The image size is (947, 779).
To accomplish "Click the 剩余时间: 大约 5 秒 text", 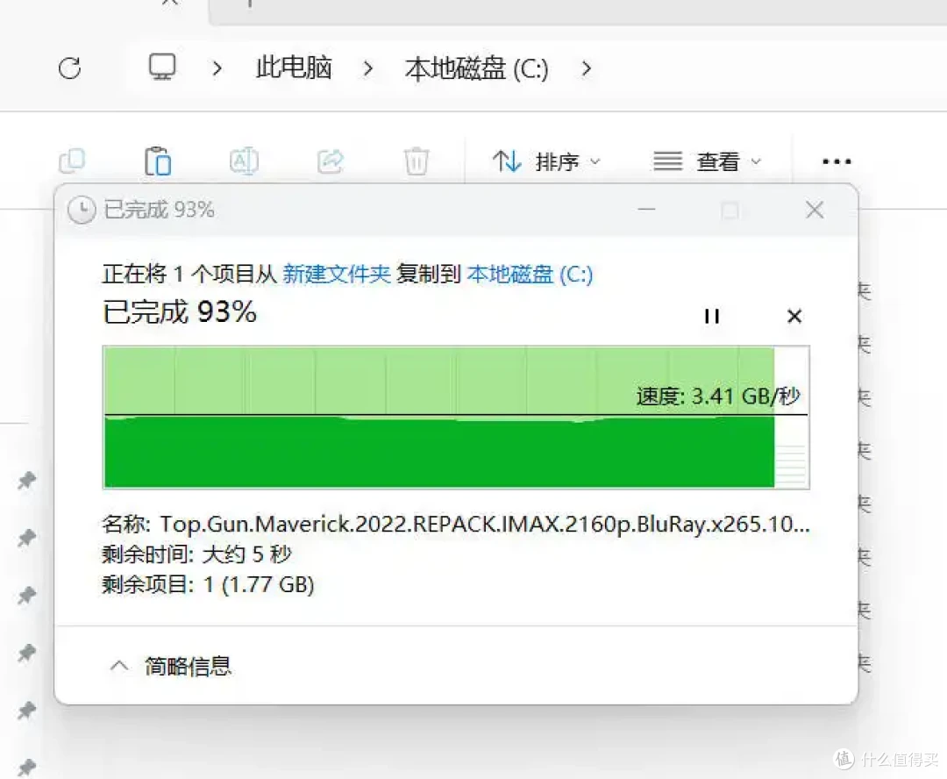I will click(197, 554).
